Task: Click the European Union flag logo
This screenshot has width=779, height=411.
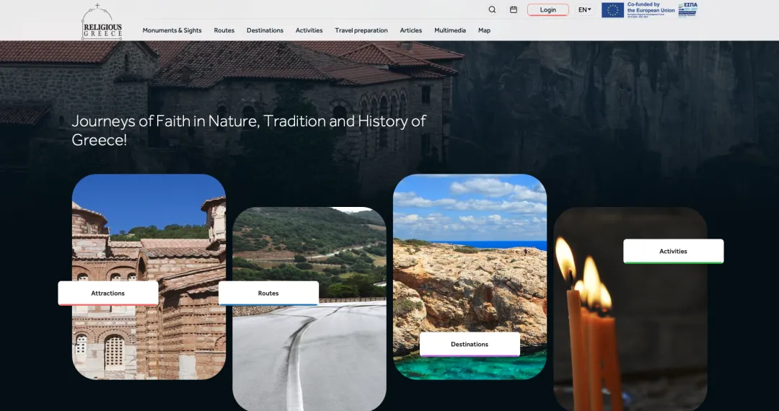Action: [x=612, y=10]
